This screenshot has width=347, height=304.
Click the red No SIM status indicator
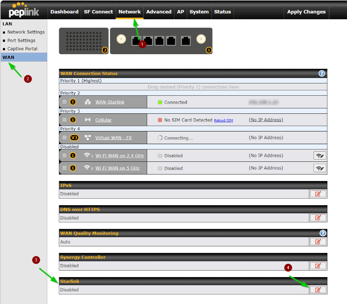coord(160,120)
